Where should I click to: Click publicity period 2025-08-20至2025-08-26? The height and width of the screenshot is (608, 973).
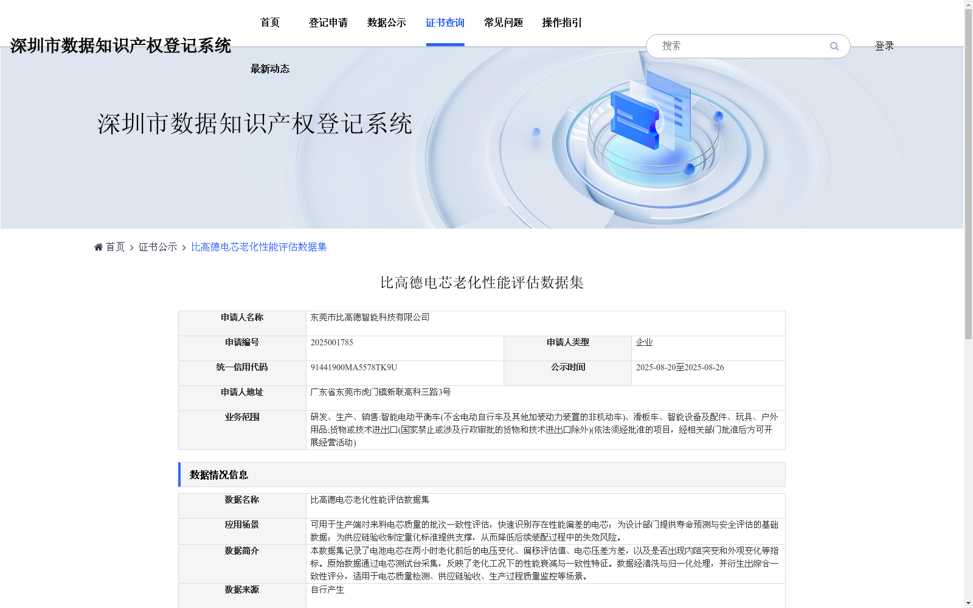680,367
